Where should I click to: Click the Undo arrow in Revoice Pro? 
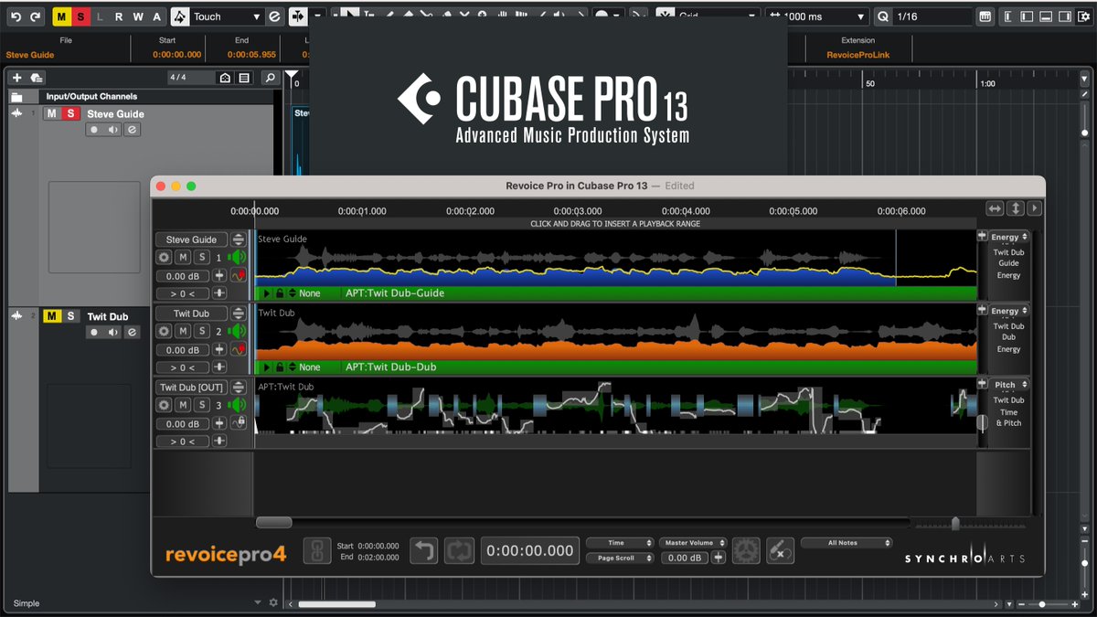point(425,549)
